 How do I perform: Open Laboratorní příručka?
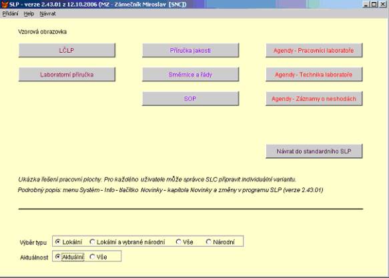[67, 74]
